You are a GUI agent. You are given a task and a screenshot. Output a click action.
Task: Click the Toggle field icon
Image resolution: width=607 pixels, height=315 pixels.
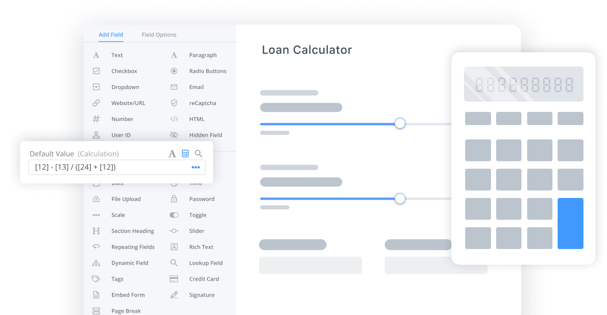(x=174, y=215)
